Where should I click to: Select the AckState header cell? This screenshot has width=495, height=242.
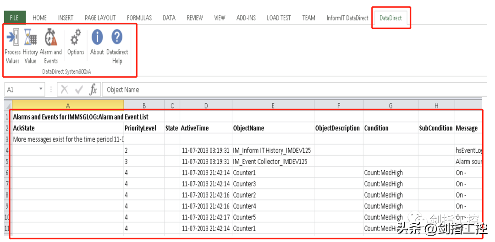(68, 128)
